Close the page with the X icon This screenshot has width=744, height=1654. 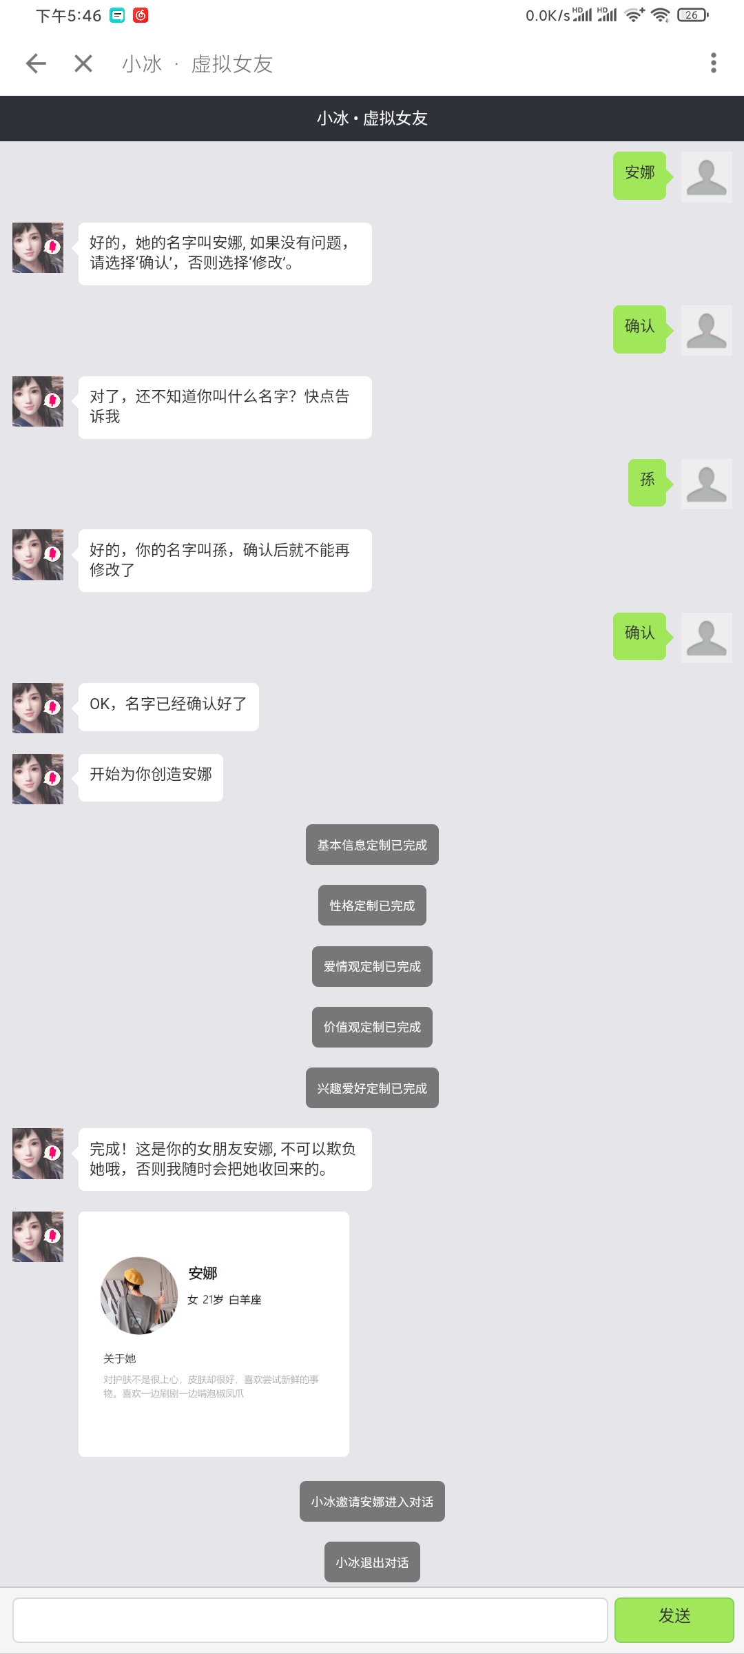coord(83,63)
